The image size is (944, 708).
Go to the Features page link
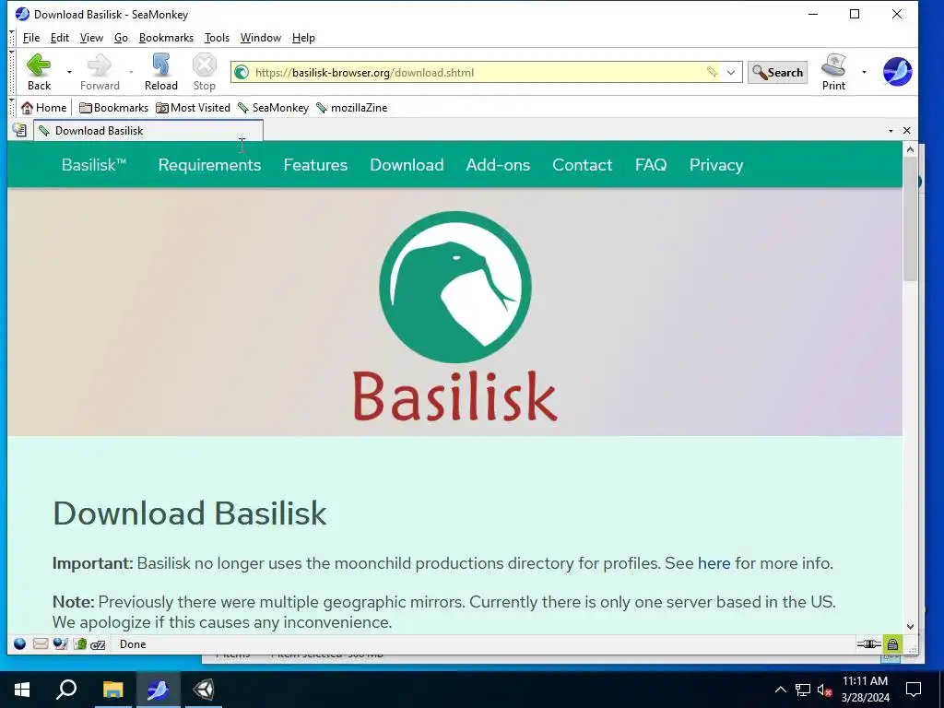pos(315,165)
